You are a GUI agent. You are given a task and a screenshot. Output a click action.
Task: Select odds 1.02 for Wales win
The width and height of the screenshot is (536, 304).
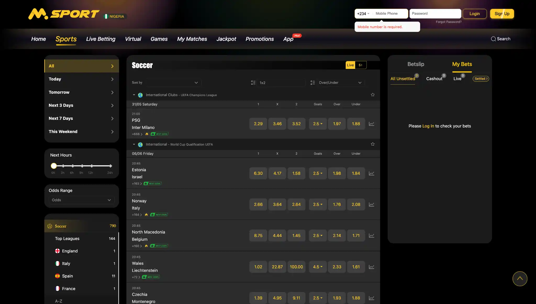258,267
